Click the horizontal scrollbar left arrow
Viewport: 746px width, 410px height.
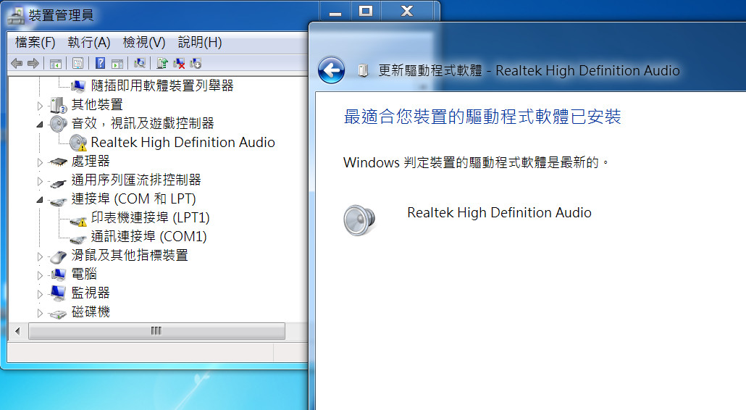[17, 331]
